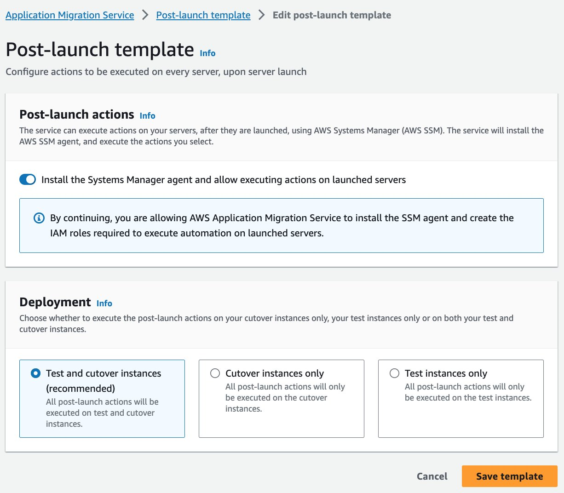Open Info next to Deployment
The image size is (564, 493).
tap(104, 303)
